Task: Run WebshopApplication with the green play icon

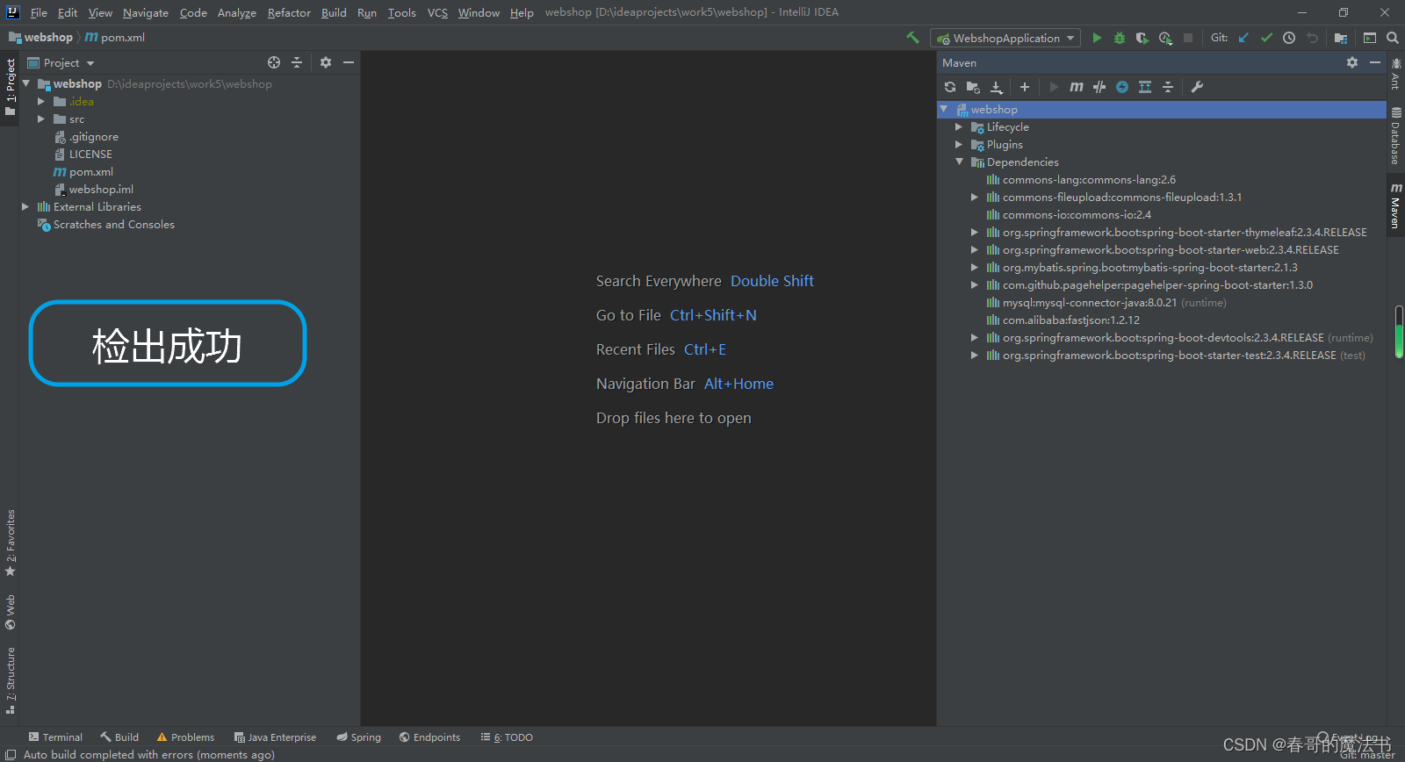Action: (x=1097, y=38)
